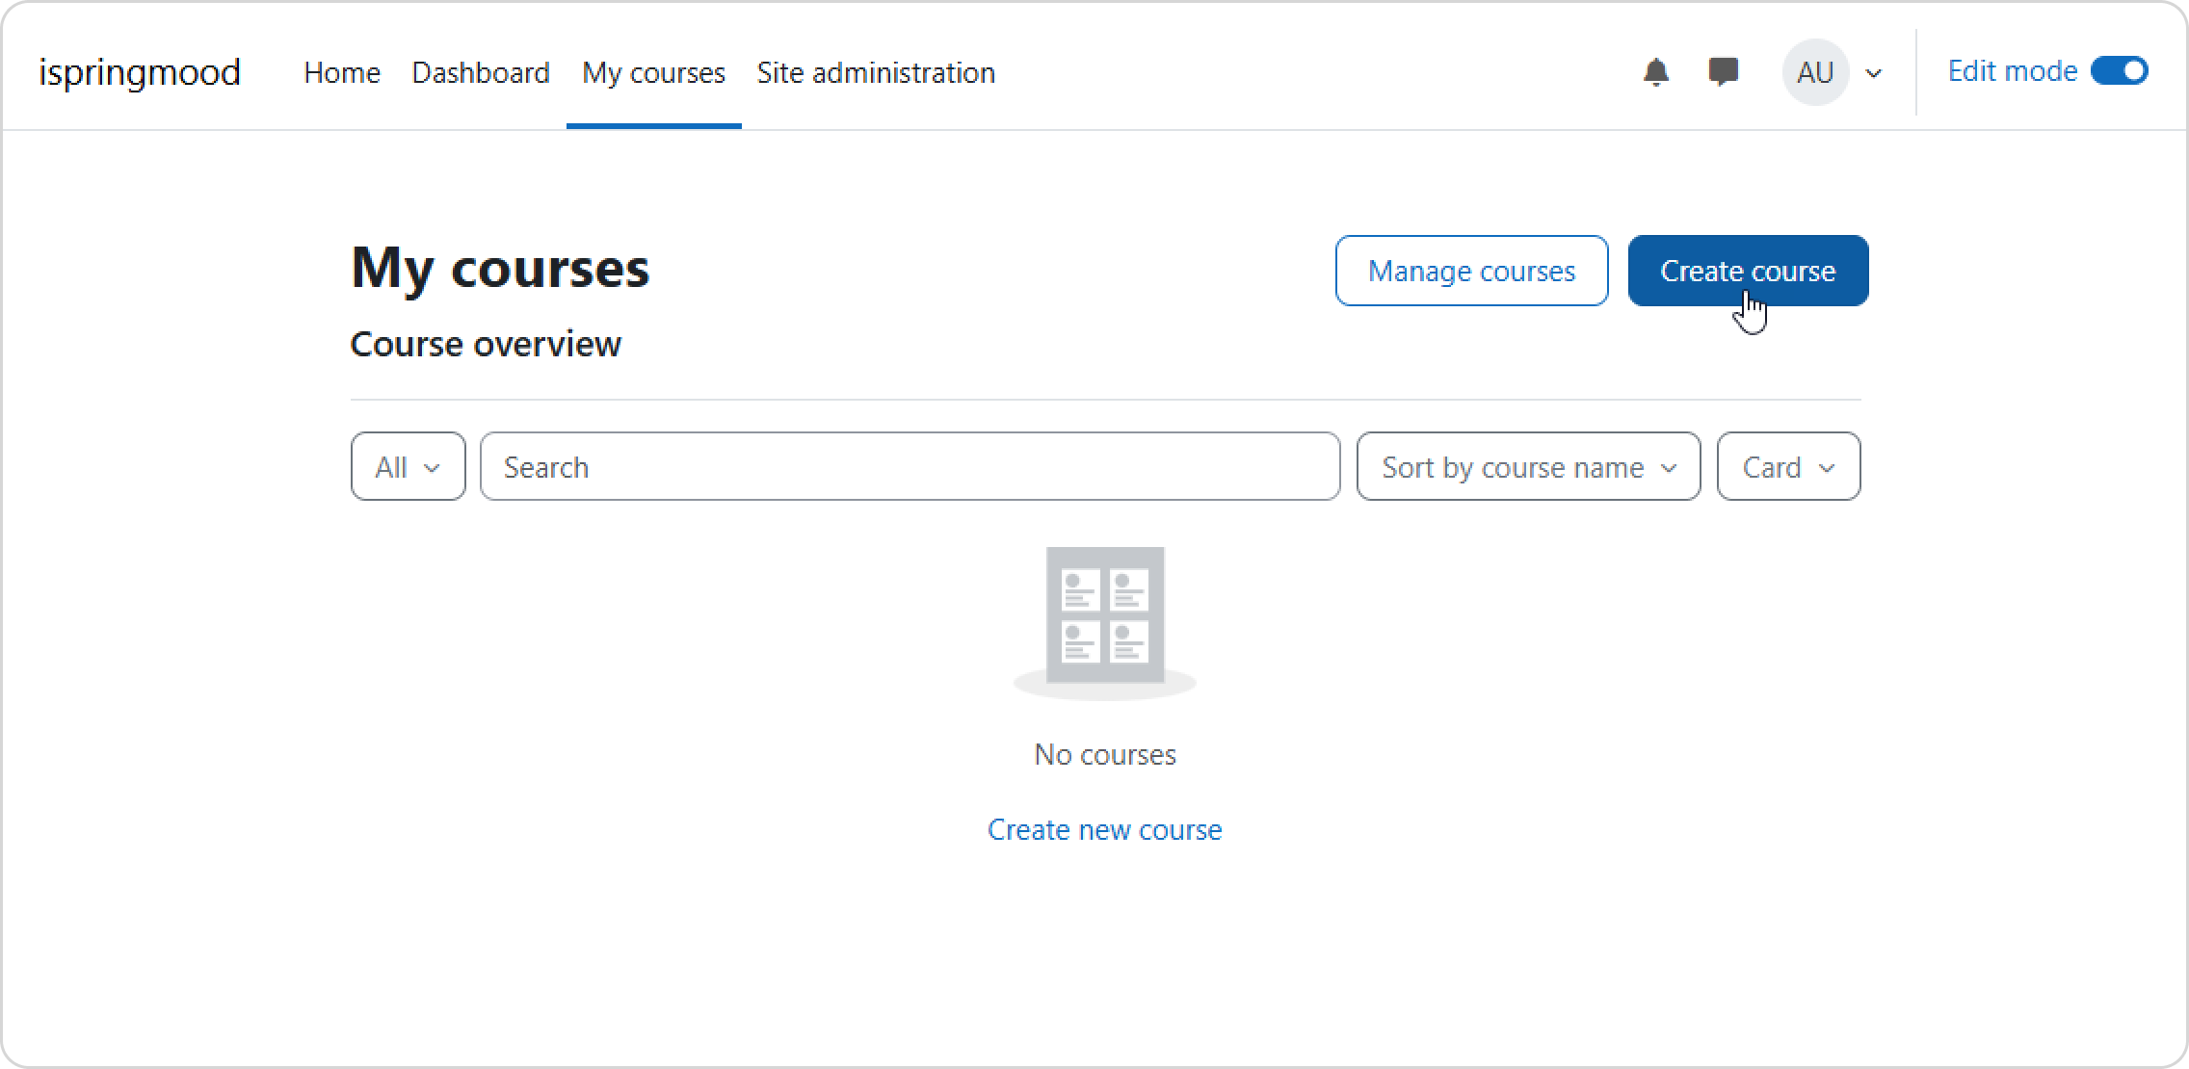This screenshot has width=2189, height=1069.
Task: Click the Edit mode label text
Action: [x=2012, y=71]
